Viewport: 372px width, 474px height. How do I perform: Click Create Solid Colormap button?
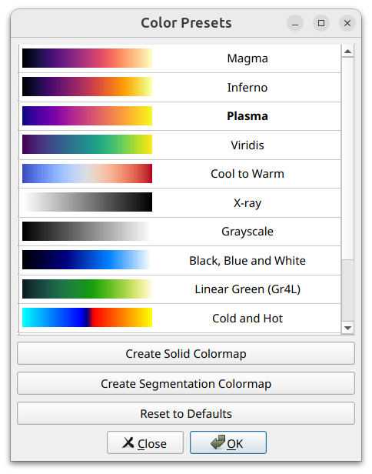tap(186, 353)
